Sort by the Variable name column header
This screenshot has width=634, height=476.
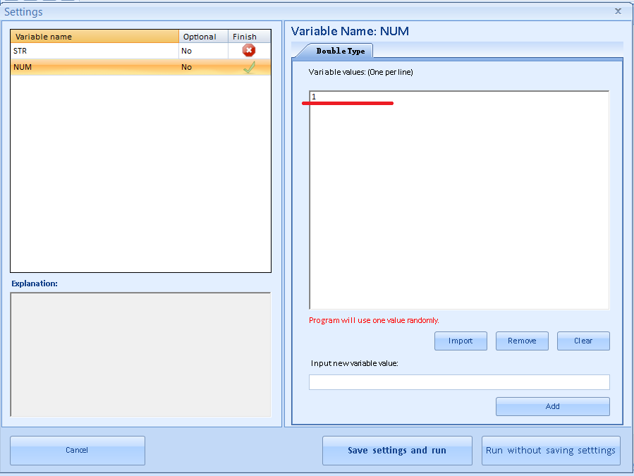(x=95, y=37)
